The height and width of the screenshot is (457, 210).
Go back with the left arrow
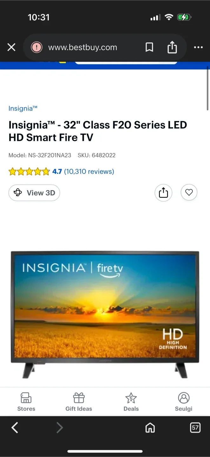click(15, 428)
